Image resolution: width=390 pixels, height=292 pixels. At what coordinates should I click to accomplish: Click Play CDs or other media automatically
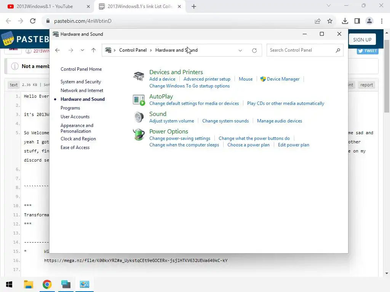click(x=286, y=103)
